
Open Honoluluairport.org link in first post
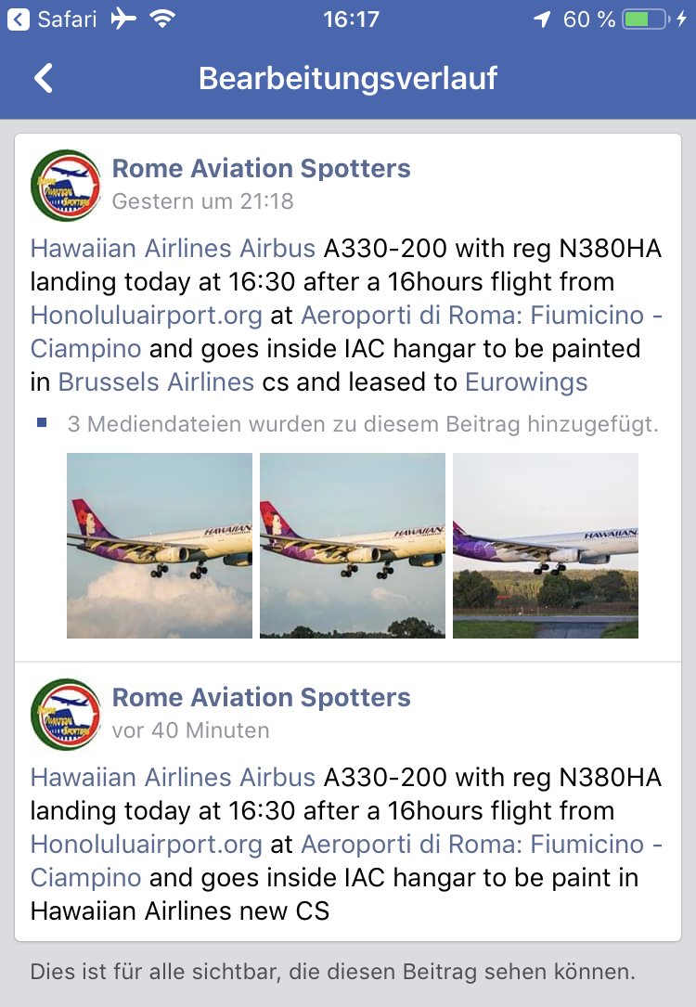[x=147, y=316]
